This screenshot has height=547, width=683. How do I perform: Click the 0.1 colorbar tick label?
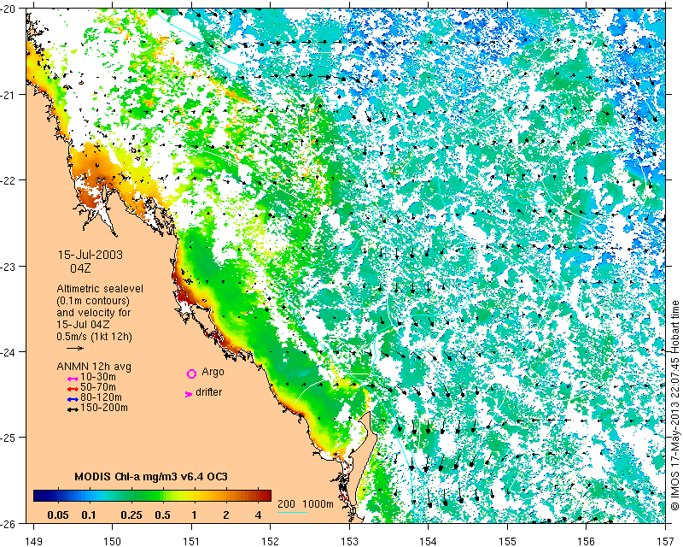point(89,515)
